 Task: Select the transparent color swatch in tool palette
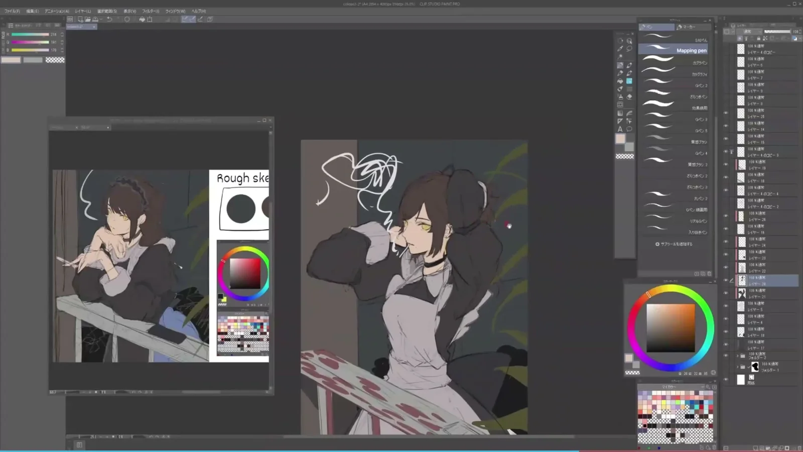pyautogui.click(x=625, y=156)
